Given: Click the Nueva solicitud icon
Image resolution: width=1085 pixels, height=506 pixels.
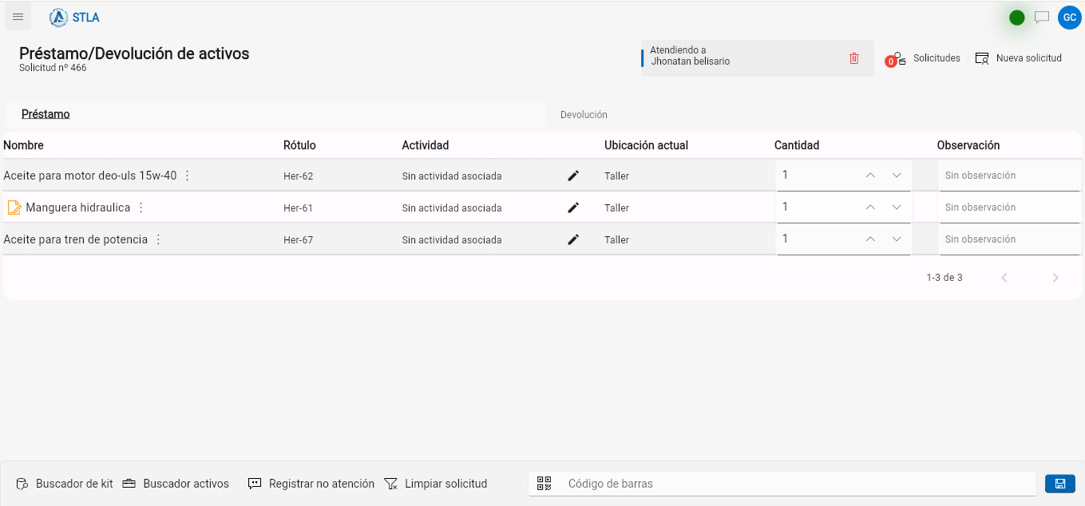Looking at the screenshot, I should 982,58.
